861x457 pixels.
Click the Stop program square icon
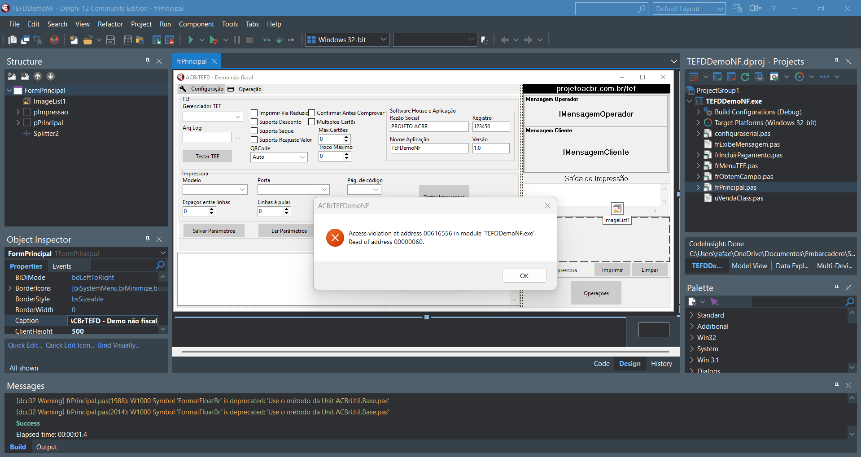pyautogui.click(x=249, y=40)
